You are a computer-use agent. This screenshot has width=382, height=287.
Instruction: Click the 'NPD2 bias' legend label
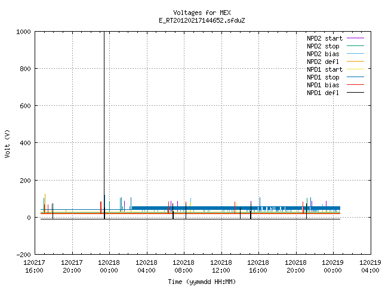point(323,54)
